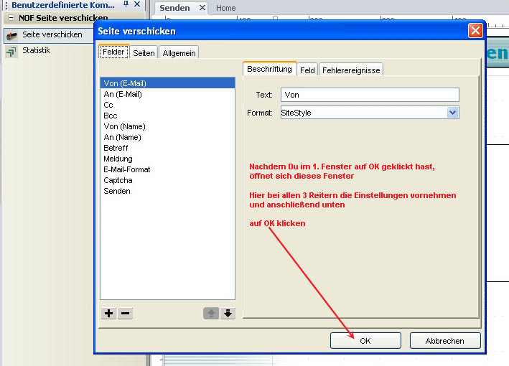Open the Format dropdown showing SiteStyle
The width and height of the screenshot is (509, 366).
tap(452, 113)
